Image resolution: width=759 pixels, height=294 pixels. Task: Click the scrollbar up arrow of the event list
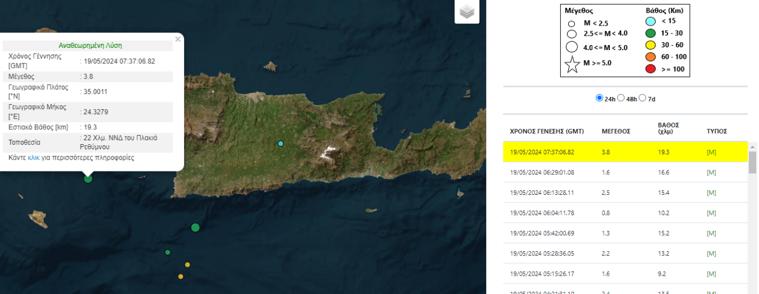tap(752, 146)
